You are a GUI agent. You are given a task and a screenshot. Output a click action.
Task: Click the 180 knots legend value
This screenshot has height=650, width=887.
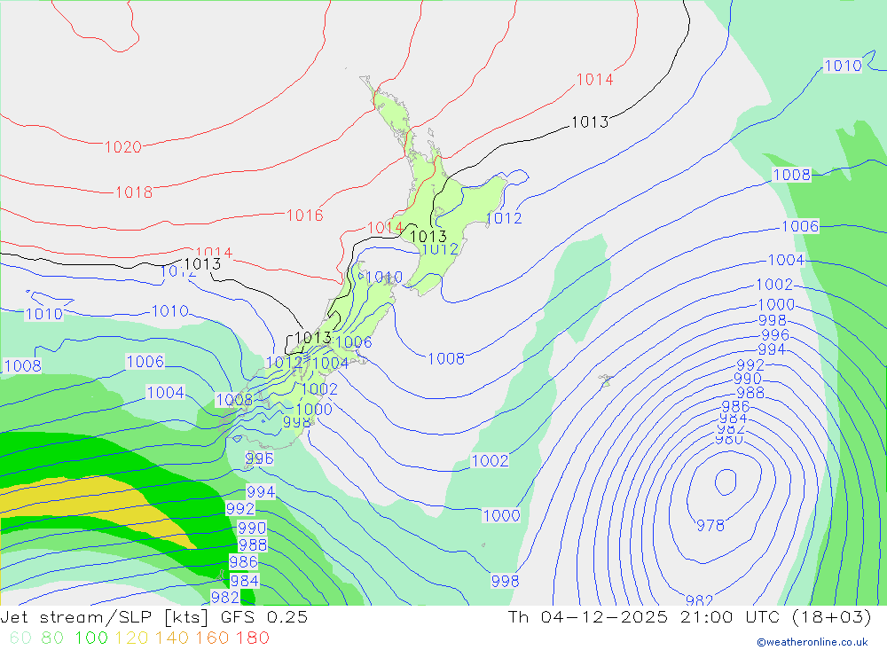252,638
